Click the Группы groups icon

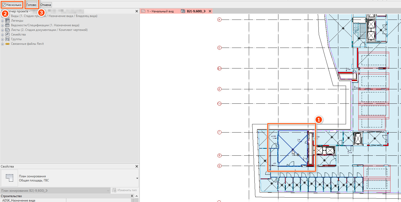click(7, 39)
